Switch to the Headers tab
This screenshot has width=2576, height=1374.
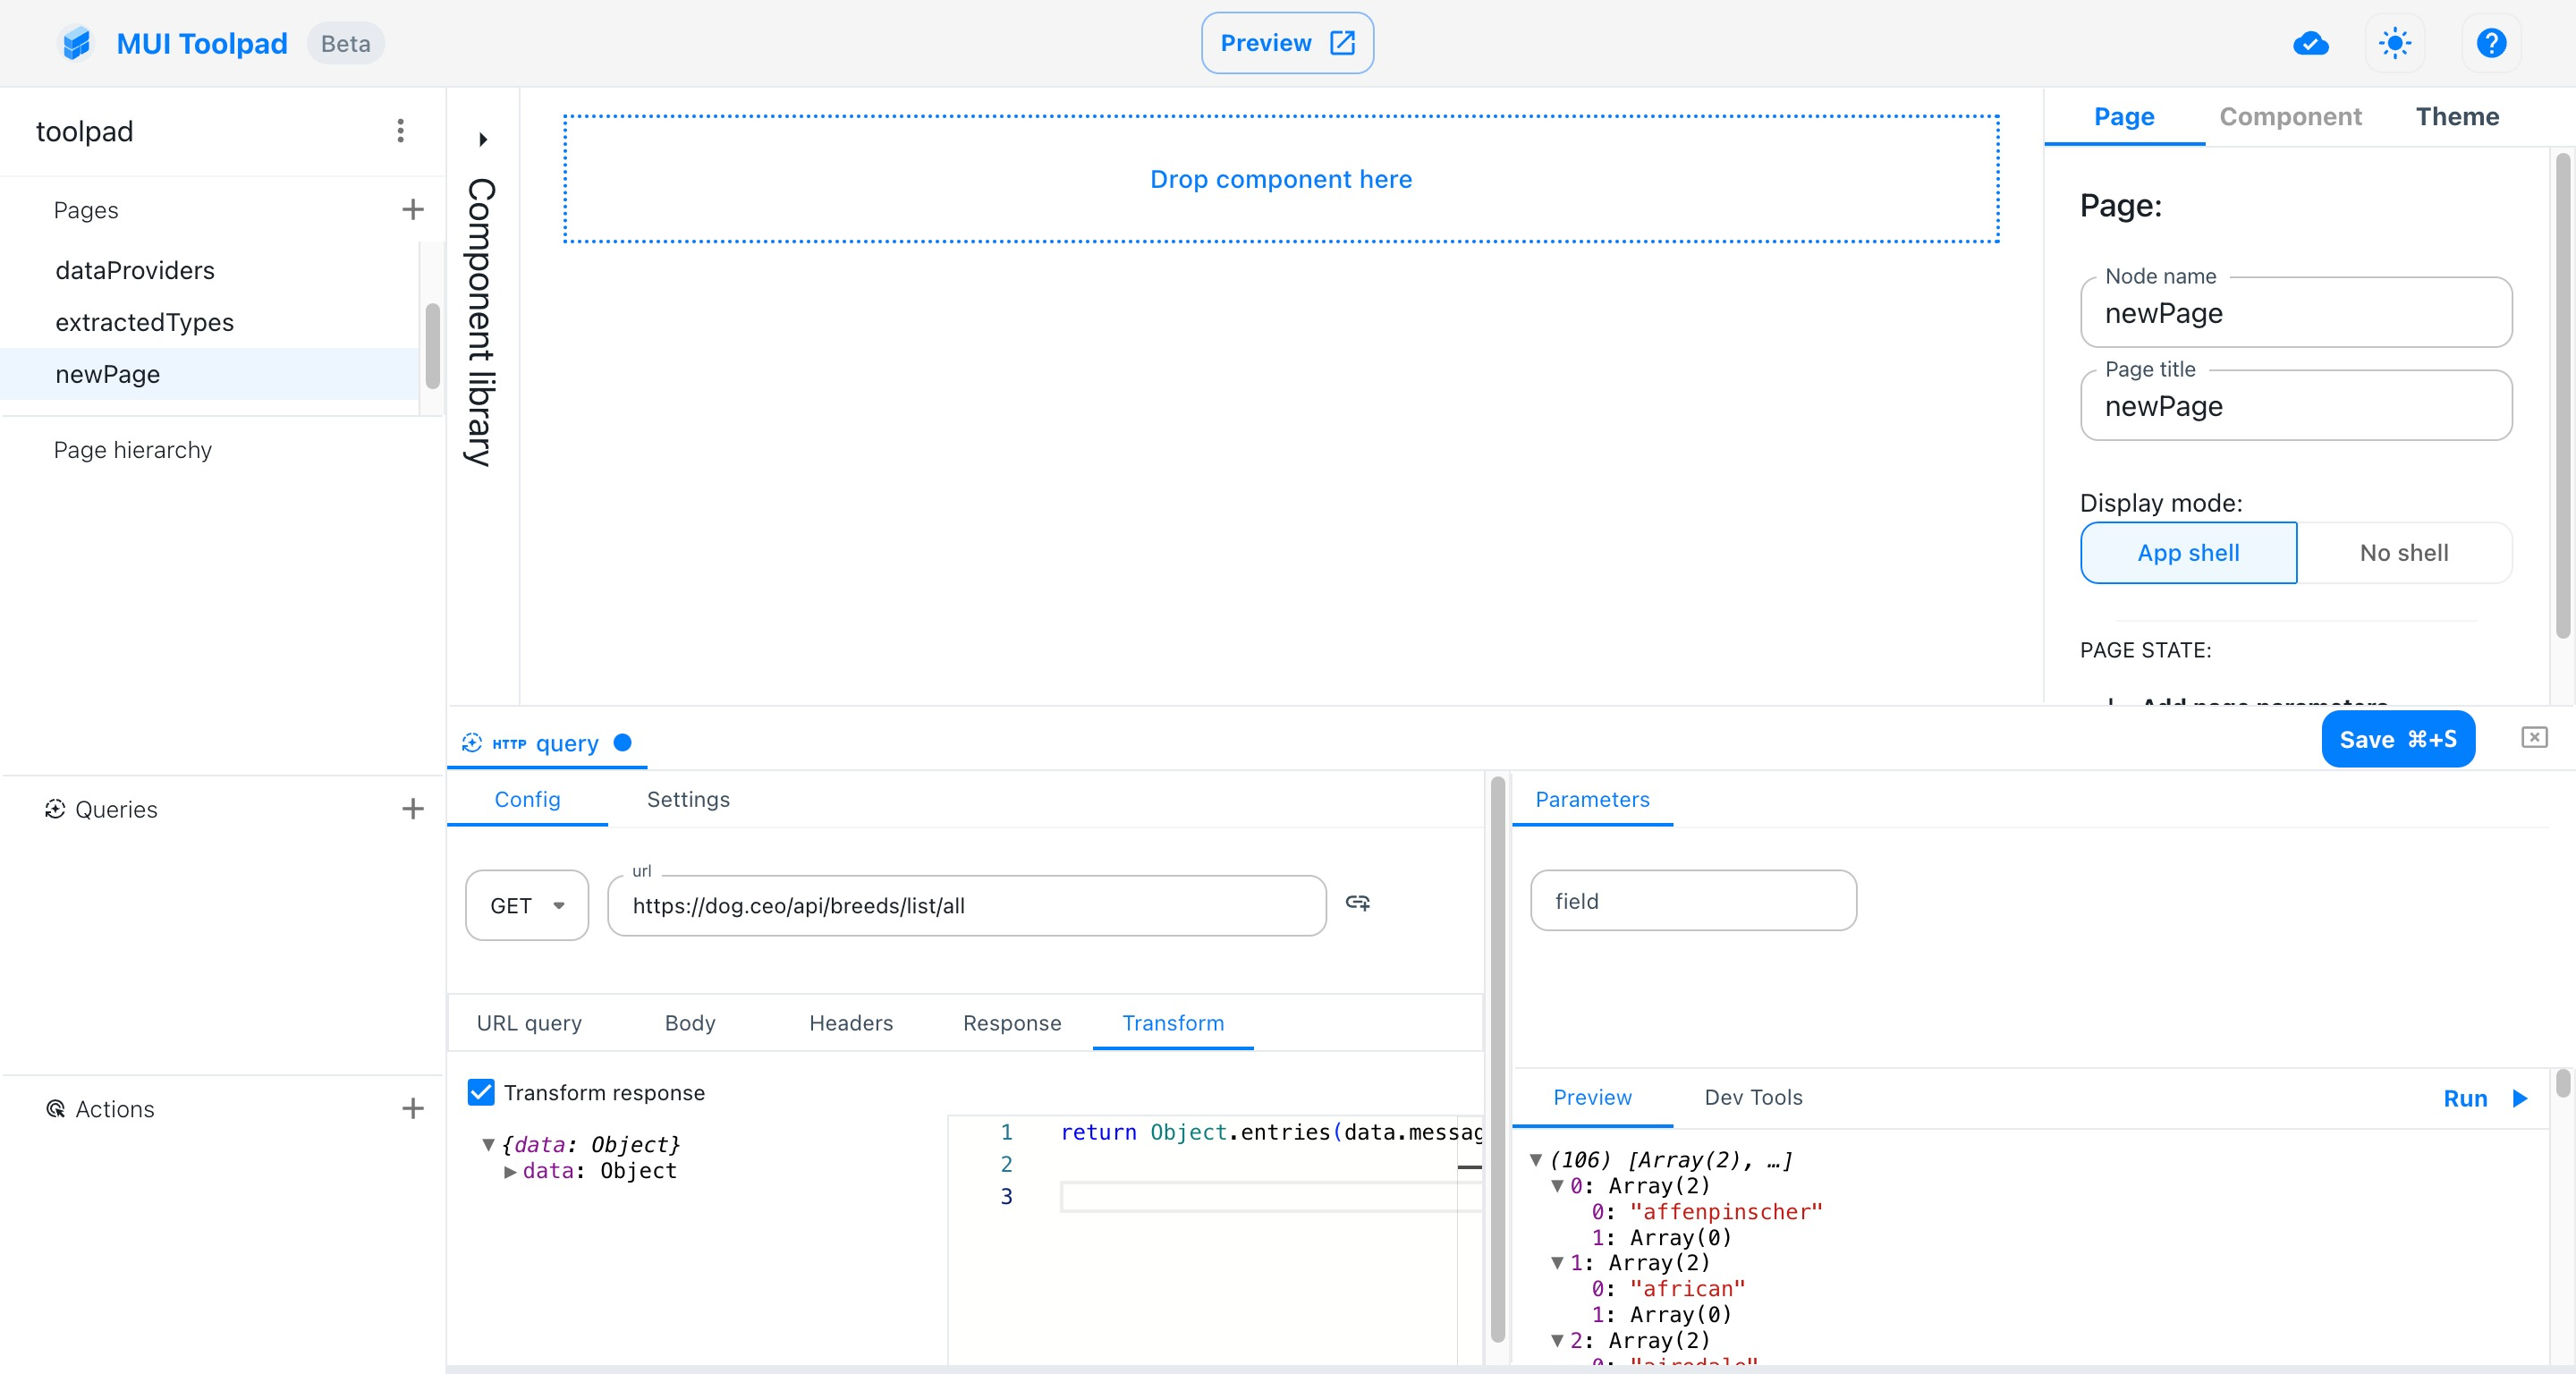850,1023
